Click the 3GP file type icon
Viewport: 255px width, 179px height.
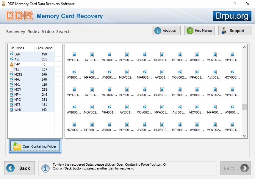click(x=12, y=54)
